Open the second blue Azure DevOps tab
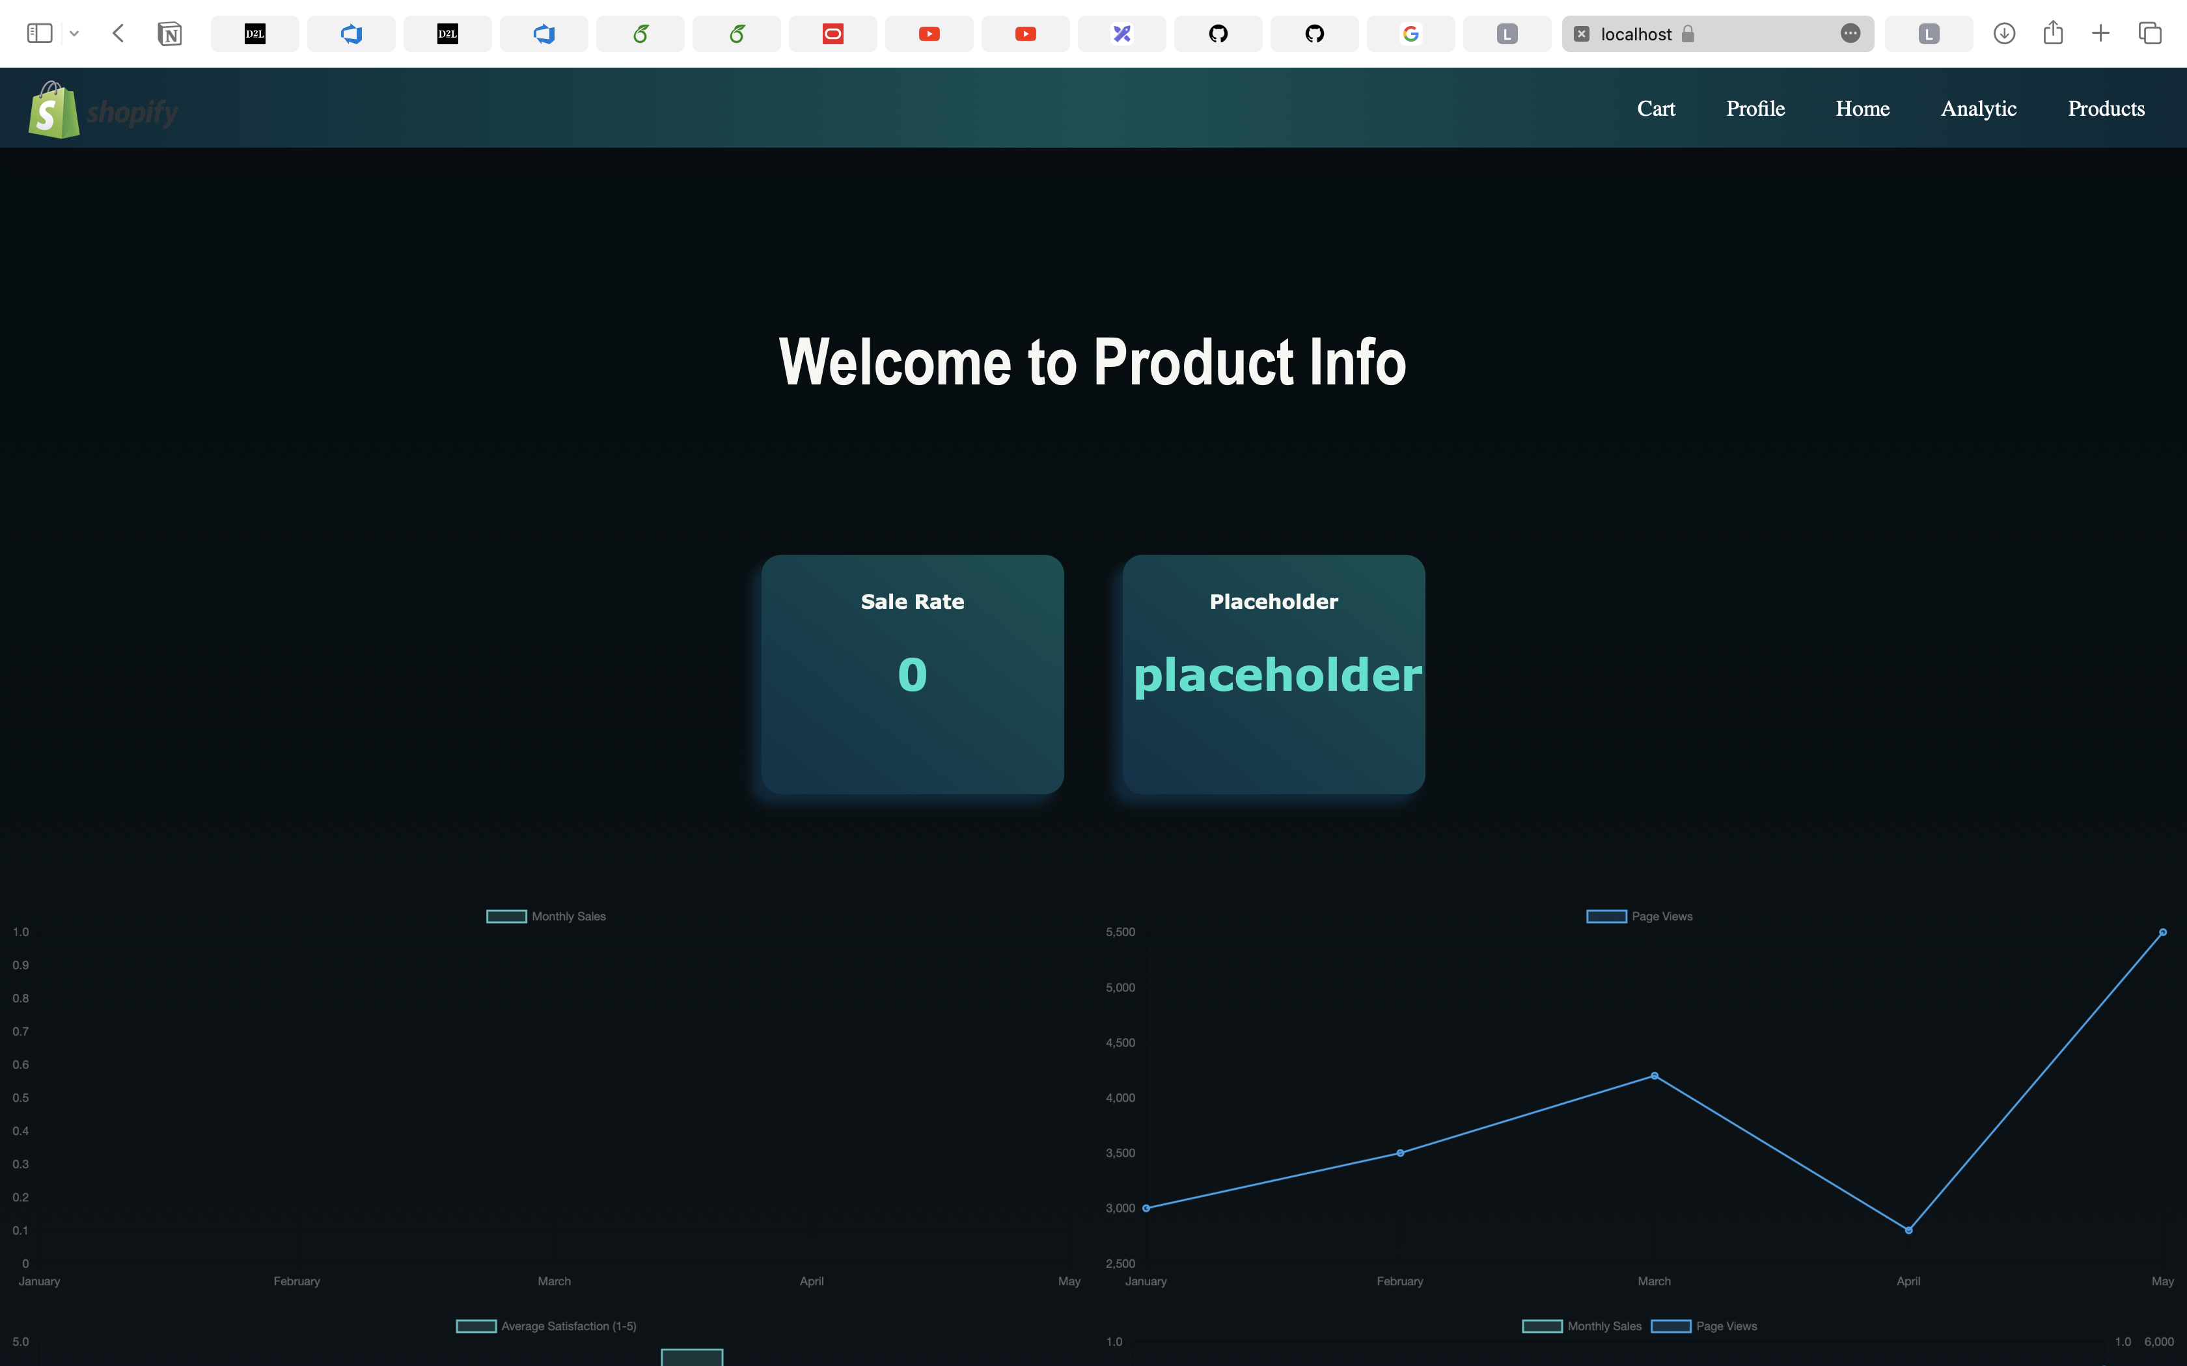The height and width of the screenshot is (1366, 2187). (x=544, y=33)
